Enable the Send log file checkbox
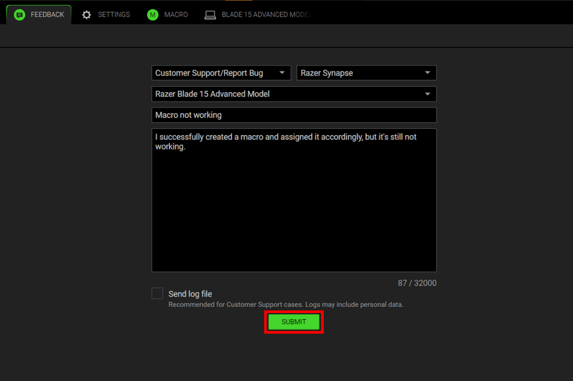The image size is (573, 381). coord(157,293)
